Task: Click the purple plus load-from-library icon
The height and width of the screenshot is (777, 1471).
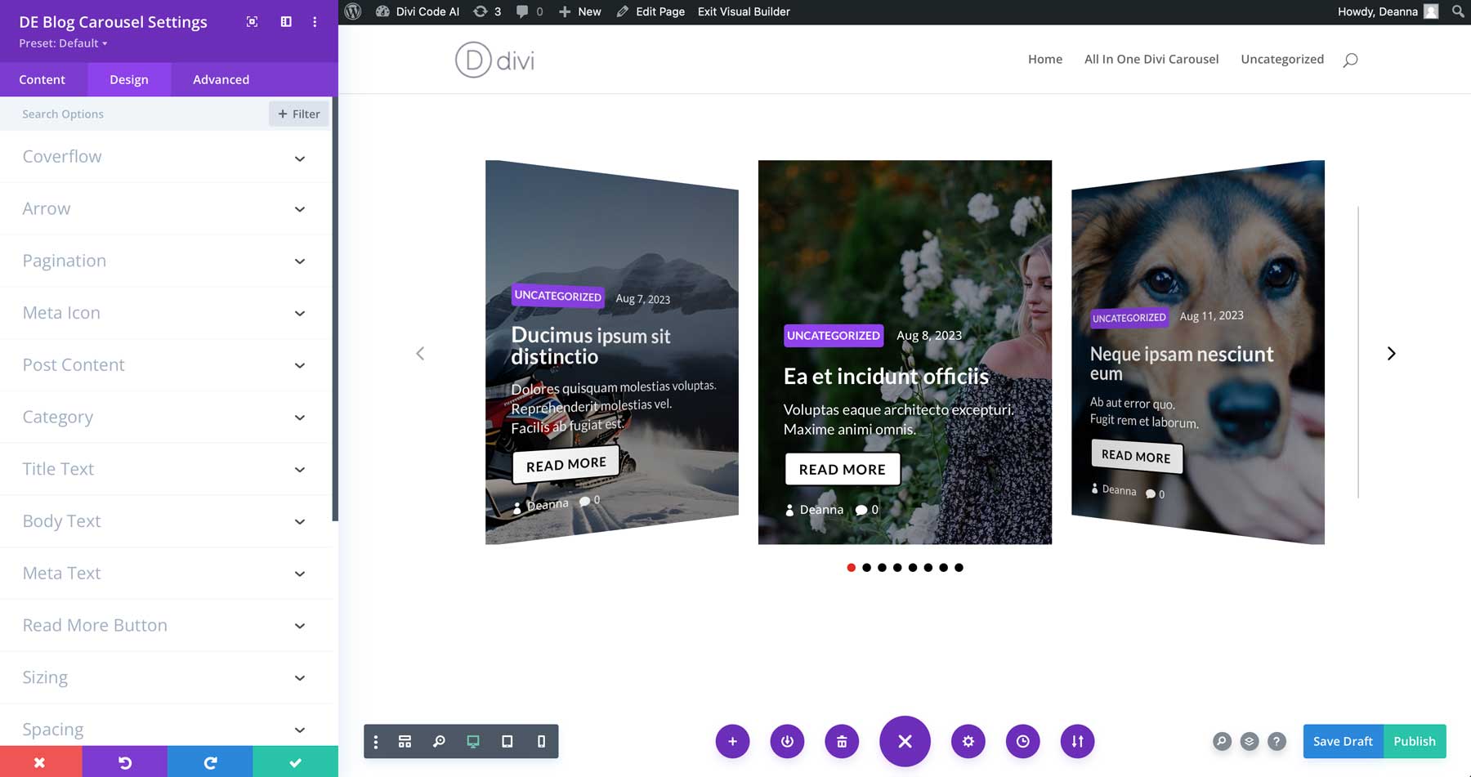Action: tap(732, 741)
